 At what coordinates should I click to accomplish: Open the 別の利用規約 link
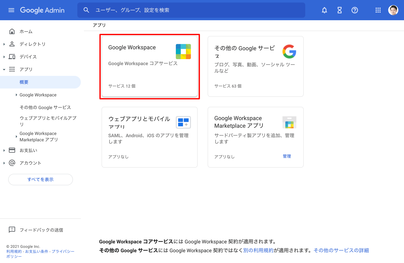pyautogui.click(x=258, y=250)
